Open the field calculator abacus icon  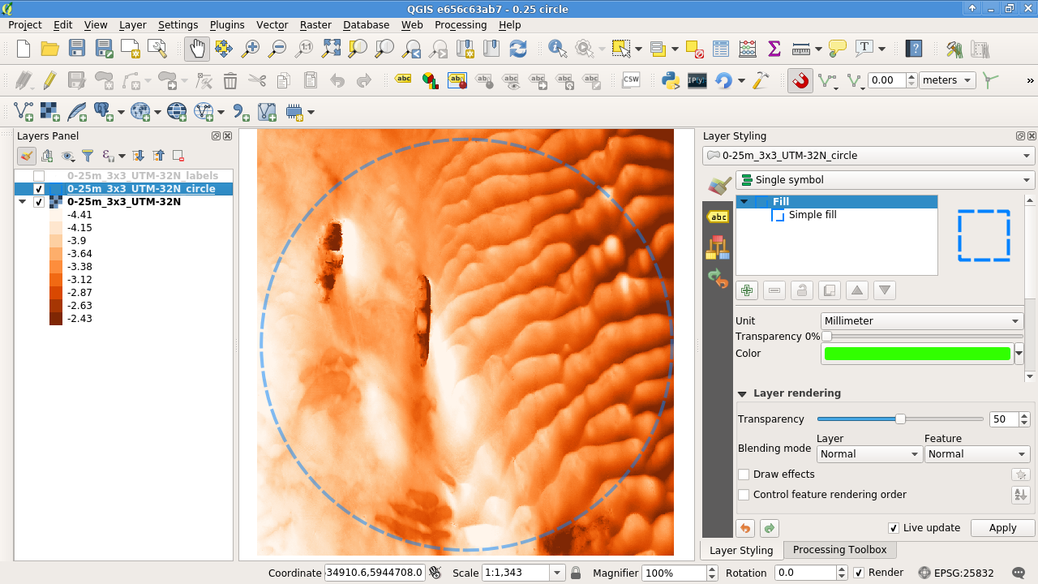pos(748,49)
